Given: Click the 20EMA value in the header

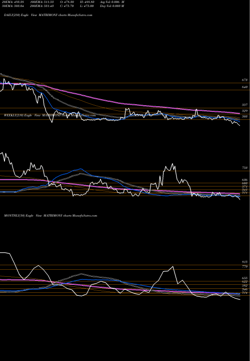Looking at the screenshot, I should 14,2.
